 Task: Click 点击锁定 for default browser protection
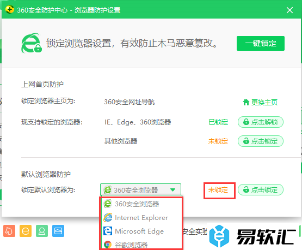(x=261, y=189)
